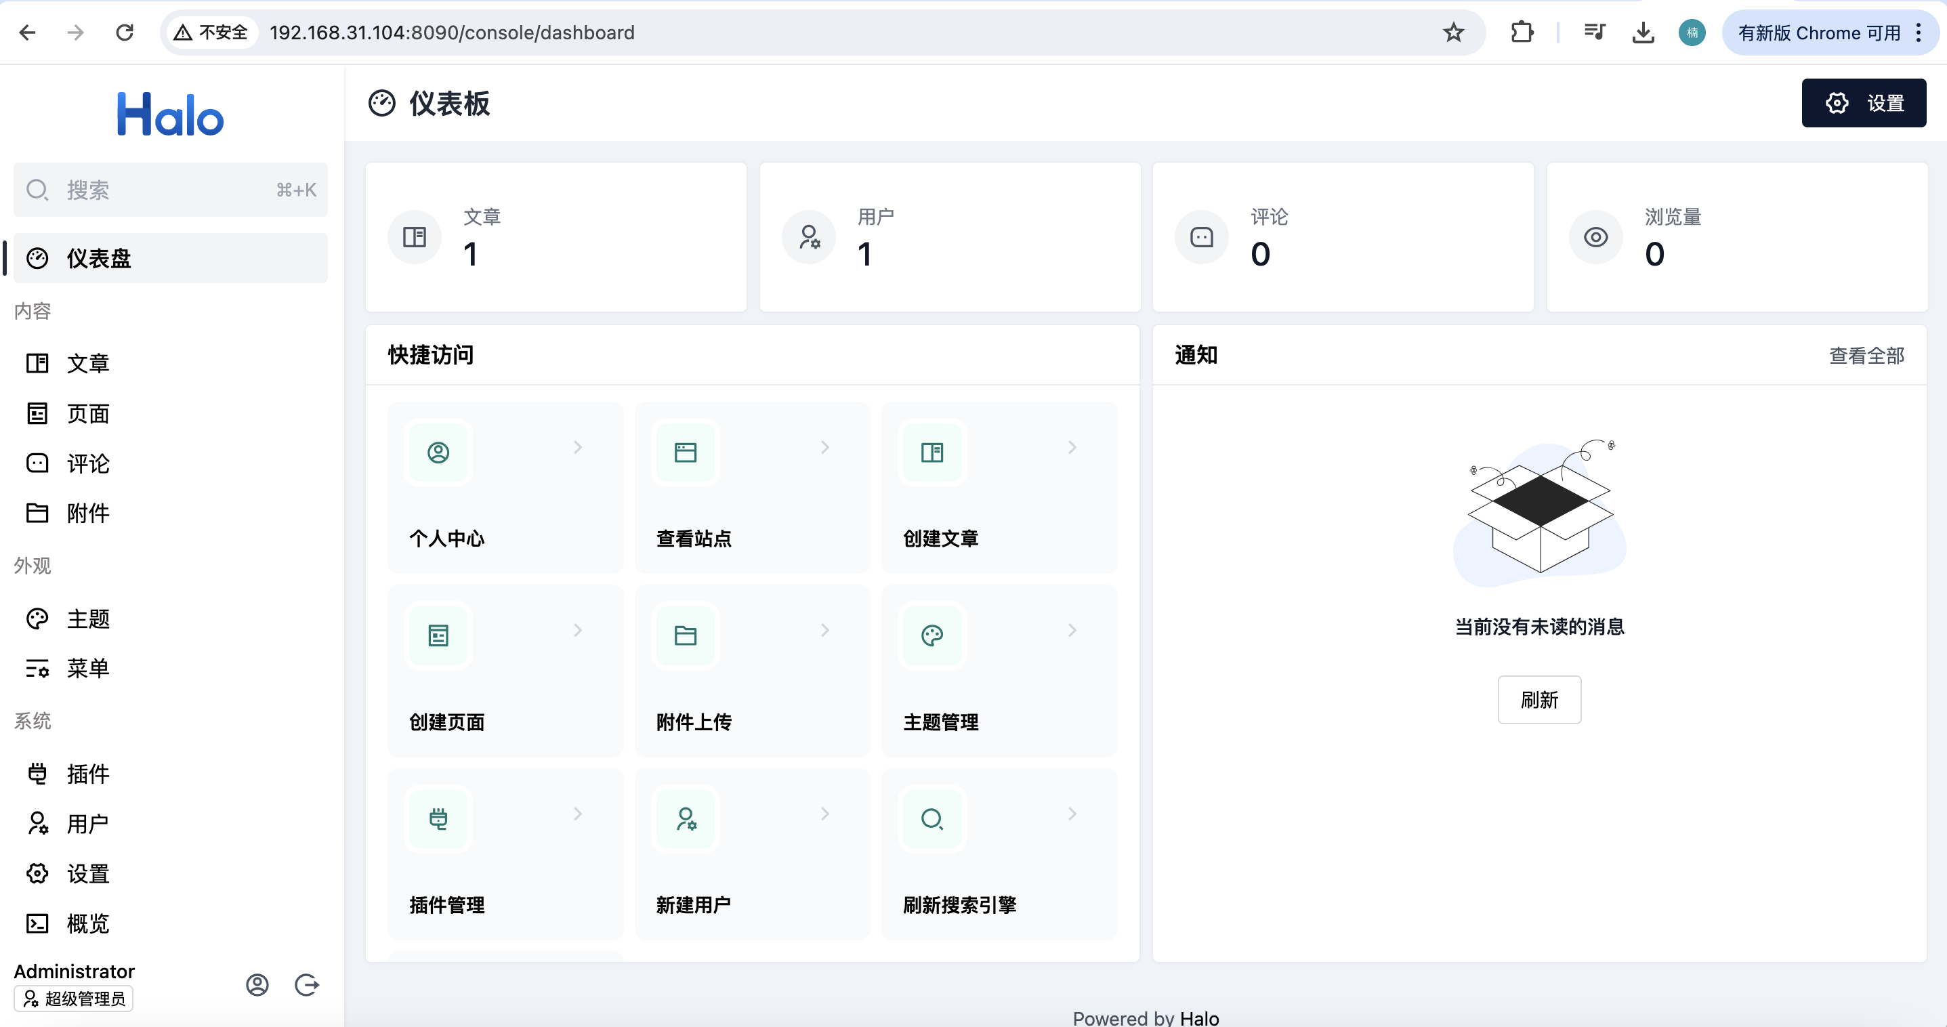Click the logout icon beside Administrator
Screen dimensions: 1947x1027
coord(307,985)
